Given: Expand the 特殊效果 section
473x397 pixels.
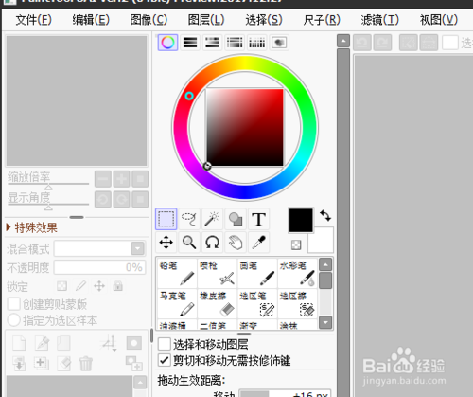Looking at the screenshot, I should 31,227.
